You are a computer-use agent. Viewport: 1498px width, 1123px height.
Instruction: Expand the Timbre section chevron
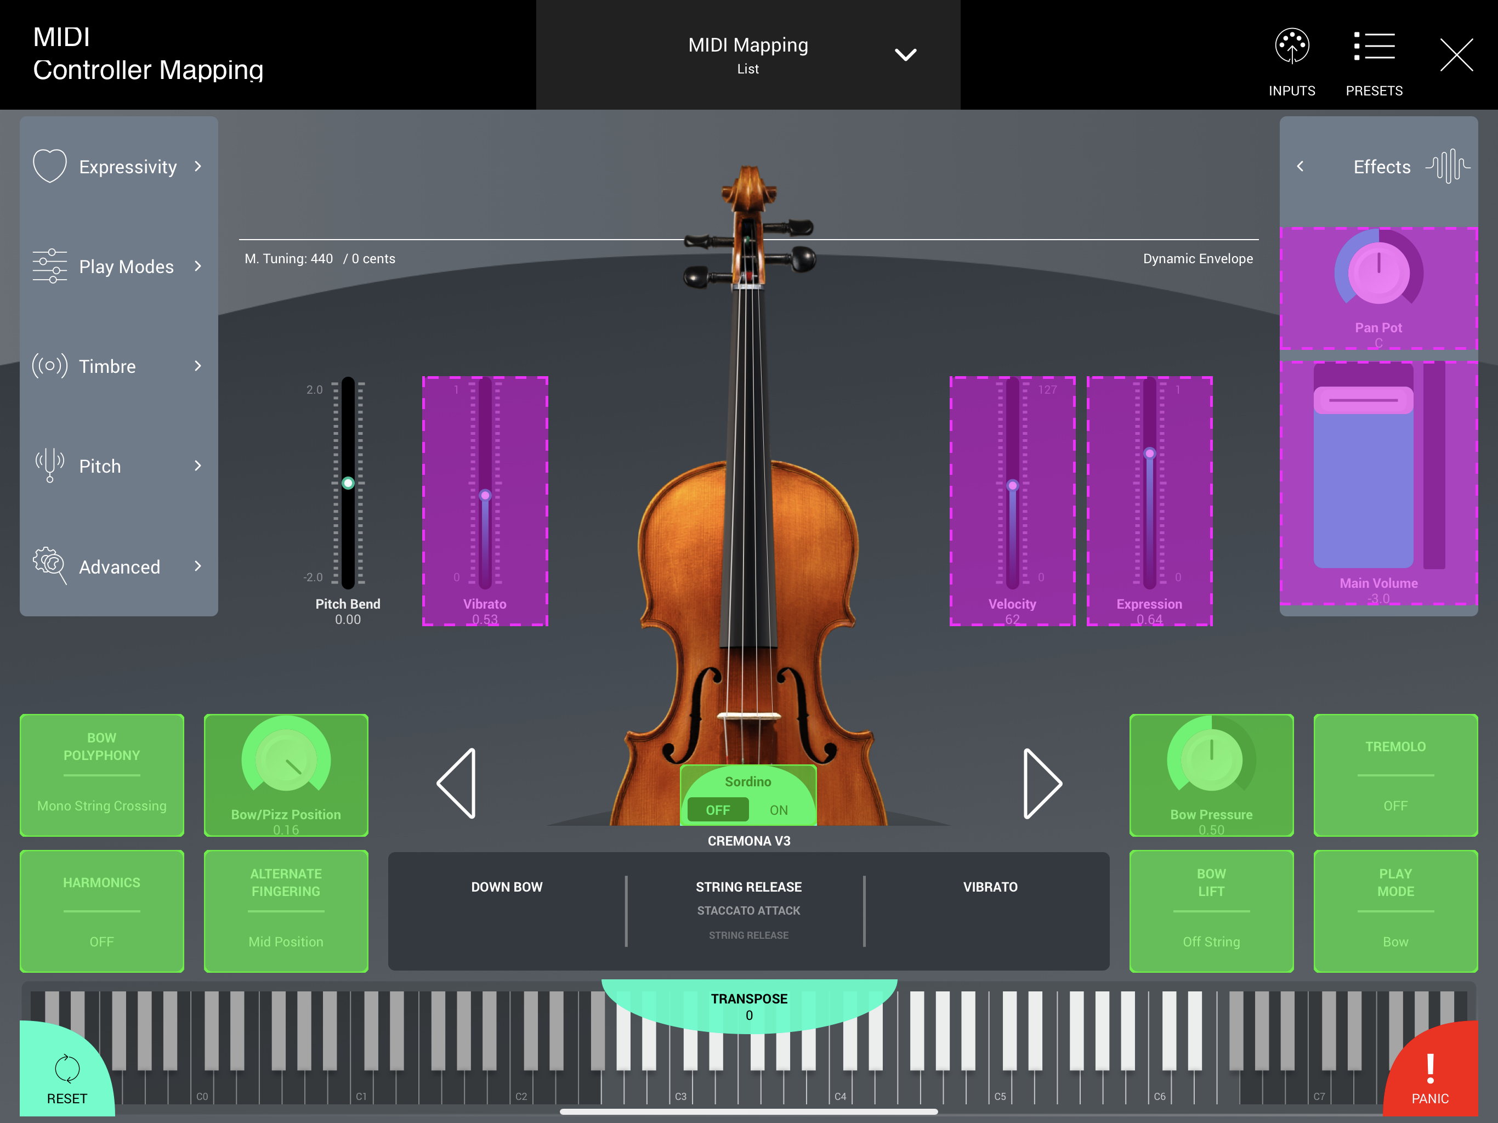coord(198,366)
